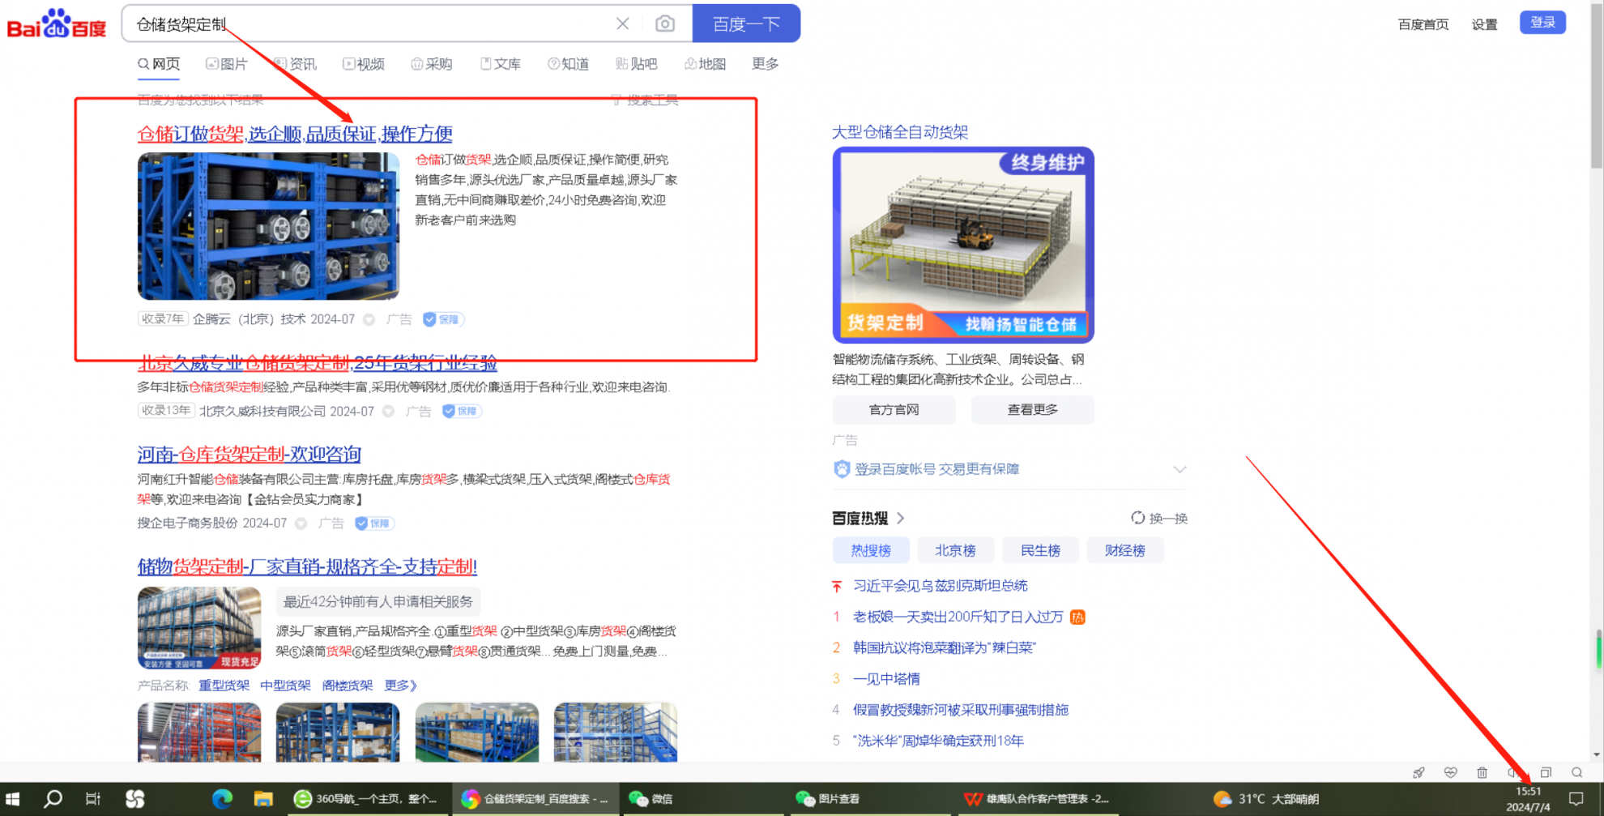1604x816 pixels.
Task: Open the Windows Start menu
Action: point(13,799)
